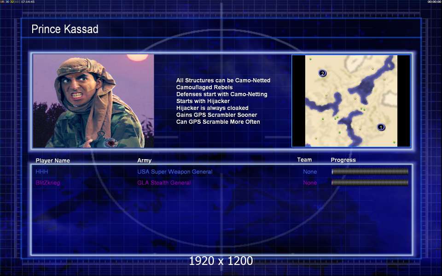This screenshot has width=442, height=276.
Task: Click the HHH loading progress bar
Action: 370,171
